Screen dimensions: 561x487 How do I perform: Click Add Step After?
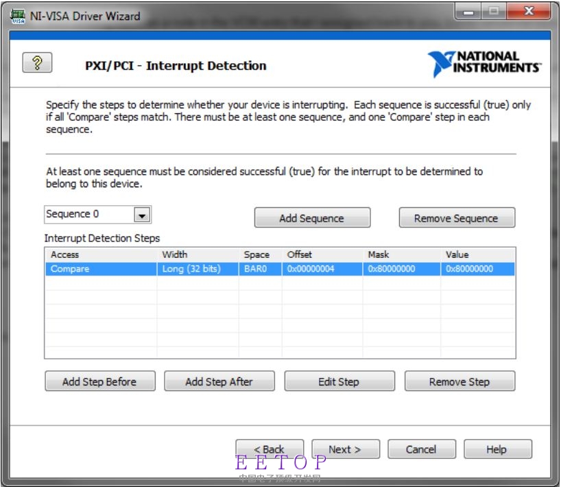click(x=219, y=381)
